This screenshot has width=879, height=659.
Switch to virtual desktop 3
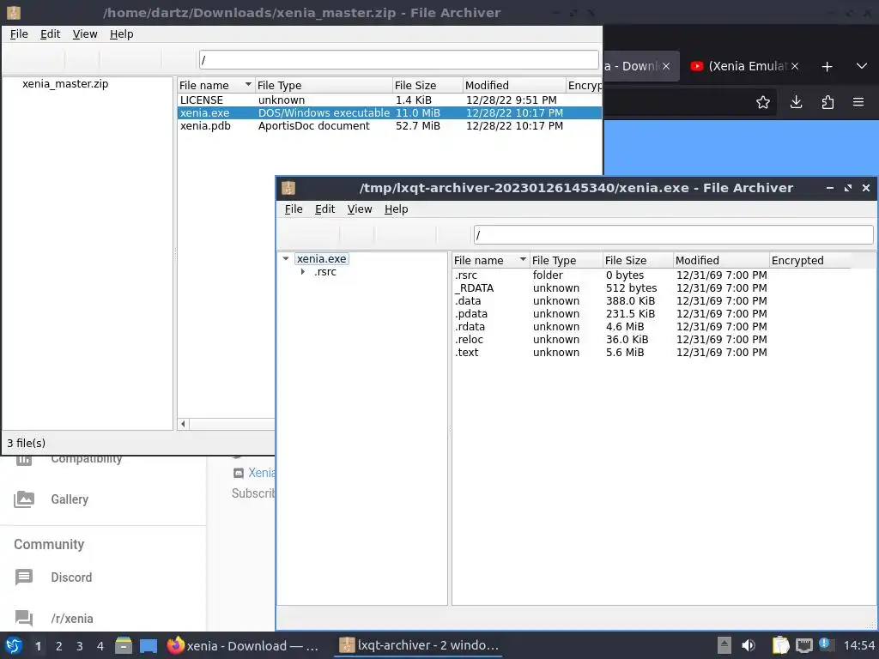pyautogui.click(x=80, y=646)
